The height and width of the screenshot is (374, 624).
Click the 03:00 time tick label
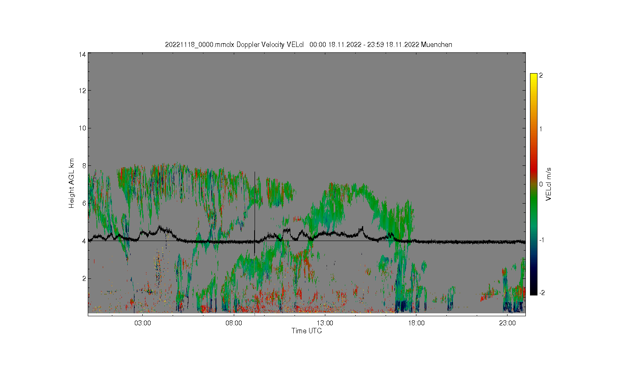[143, 323]
